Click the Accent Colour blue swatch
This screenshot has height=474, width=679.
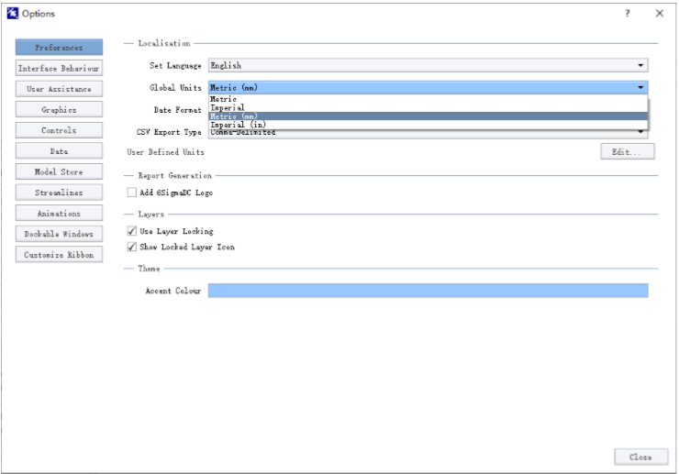click(x=428, y=291)
